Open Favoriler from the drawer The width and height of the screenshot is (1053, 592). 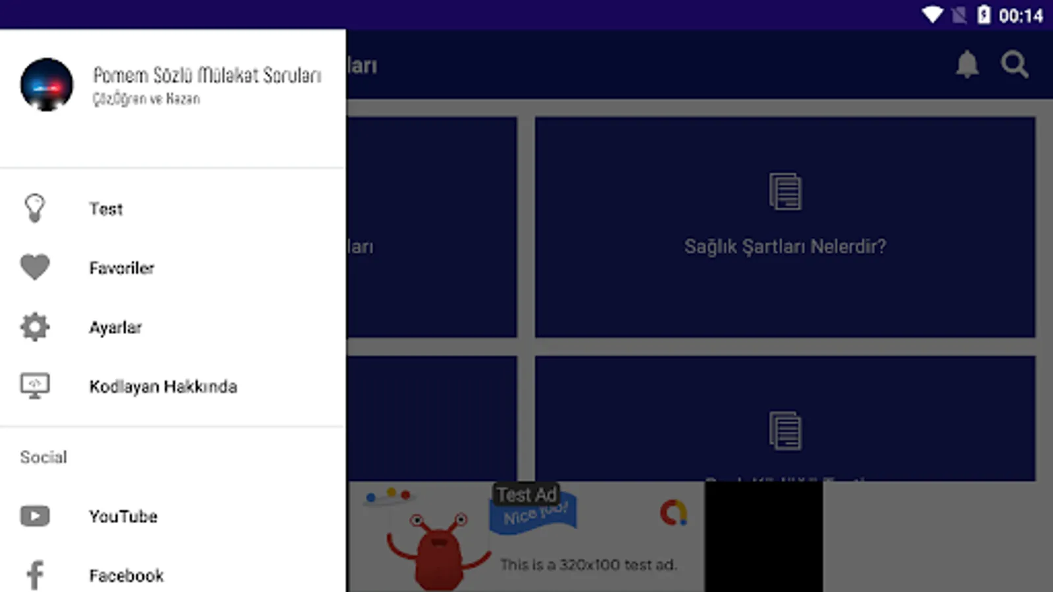tap(172, 268)
